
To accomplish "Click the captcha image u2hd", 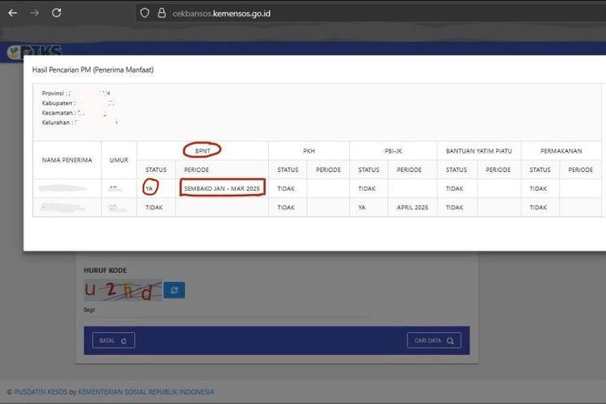I will 123,290.
